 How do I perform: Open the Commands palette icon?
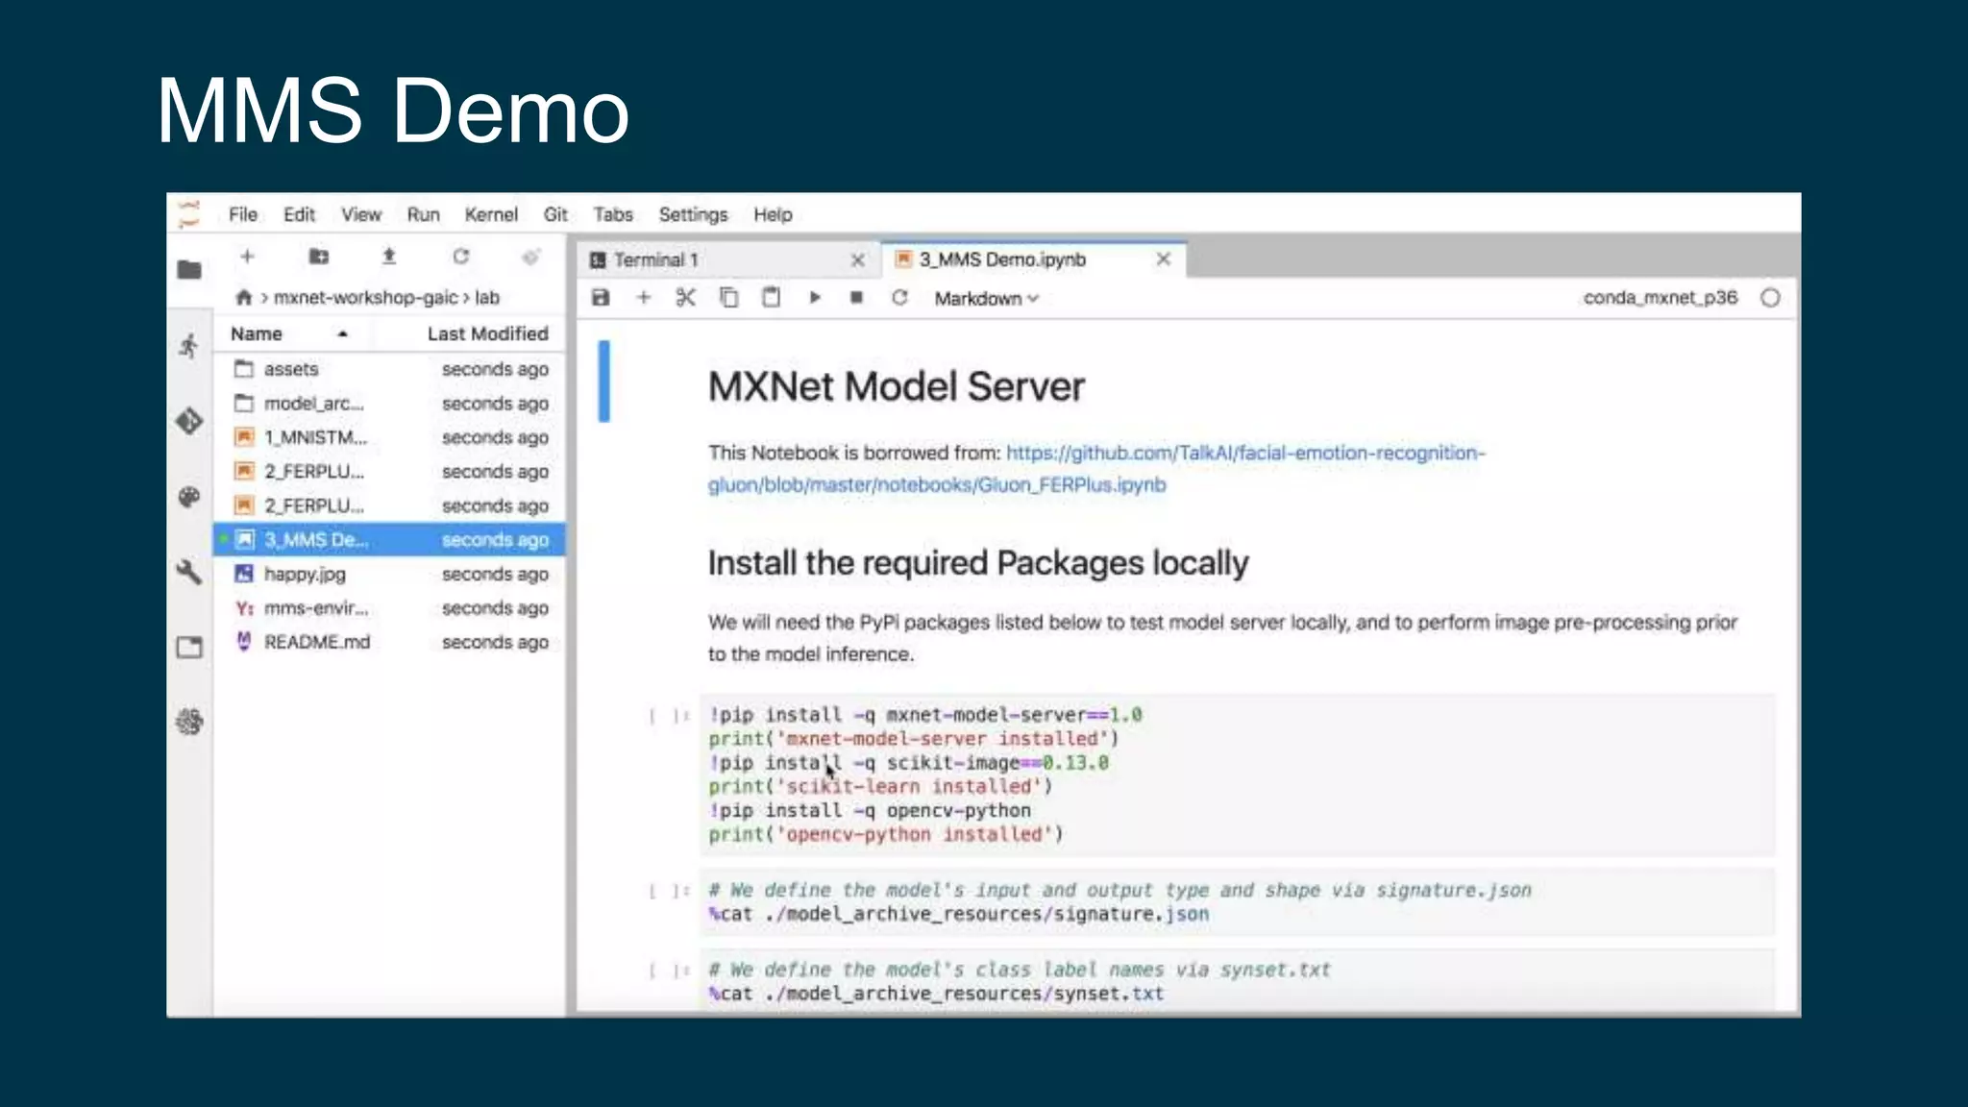(189, 497)
